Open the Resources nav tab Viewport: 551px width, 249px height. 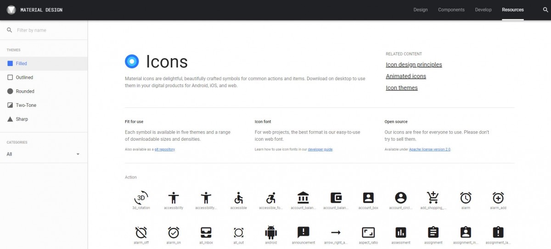(x=513, y=10)
